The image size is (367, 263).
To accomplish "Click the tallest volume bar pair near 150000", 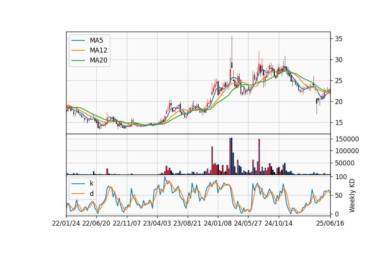I will [x=231, y=156].
